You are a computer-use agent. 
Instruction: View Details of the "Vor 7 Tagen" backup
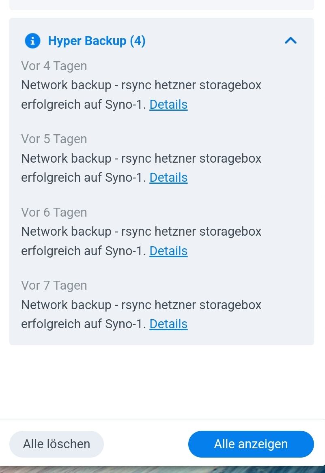[168, 324]
